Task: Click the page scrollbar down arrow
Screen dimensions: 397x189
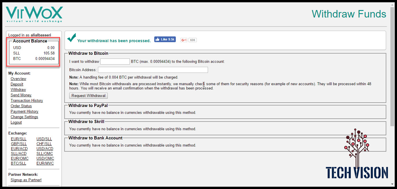Action: (x=392, y=184)
